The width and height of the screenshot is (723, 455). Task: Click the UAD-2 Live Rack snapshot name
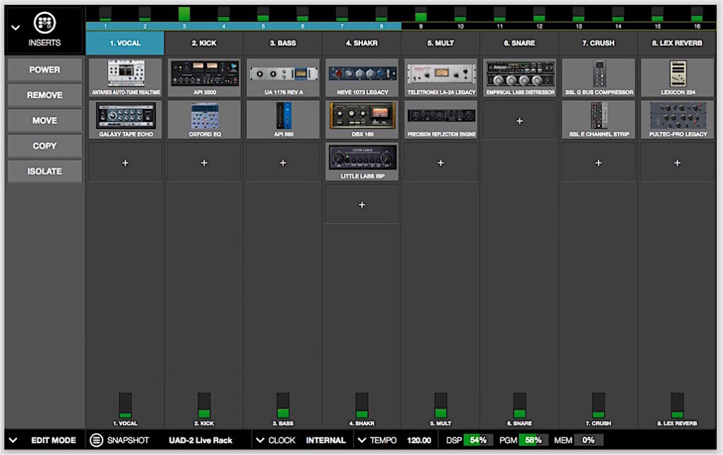[x=201, y=440]
